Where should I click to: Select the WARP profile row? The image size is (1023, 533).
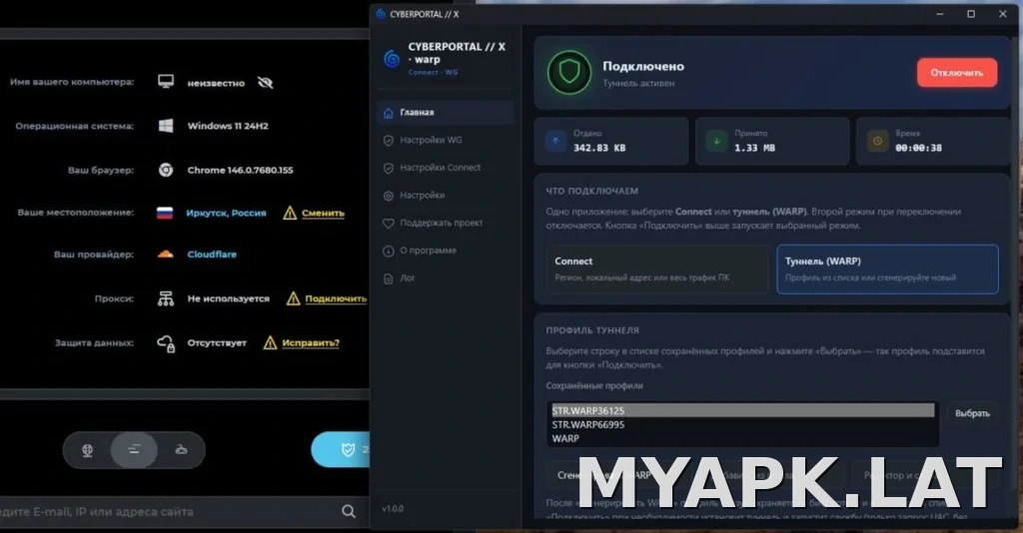click(x=742, y=438)
